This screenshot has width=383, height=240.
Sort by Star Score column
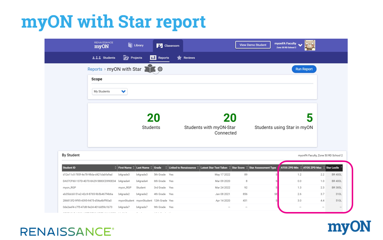[x=240, y=167]
